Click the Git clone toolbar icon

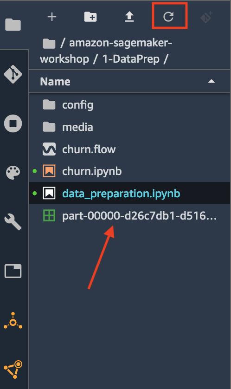point(206,17)
